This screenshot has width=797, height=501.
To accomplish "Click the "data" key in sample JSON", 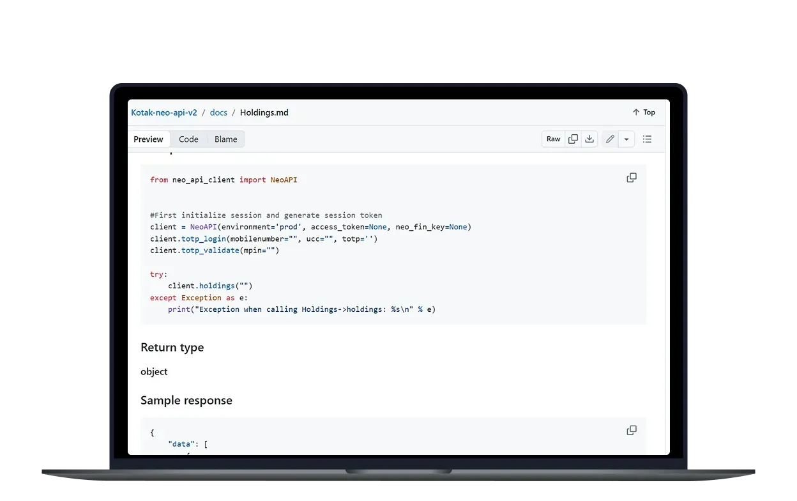I will point(183,444).
